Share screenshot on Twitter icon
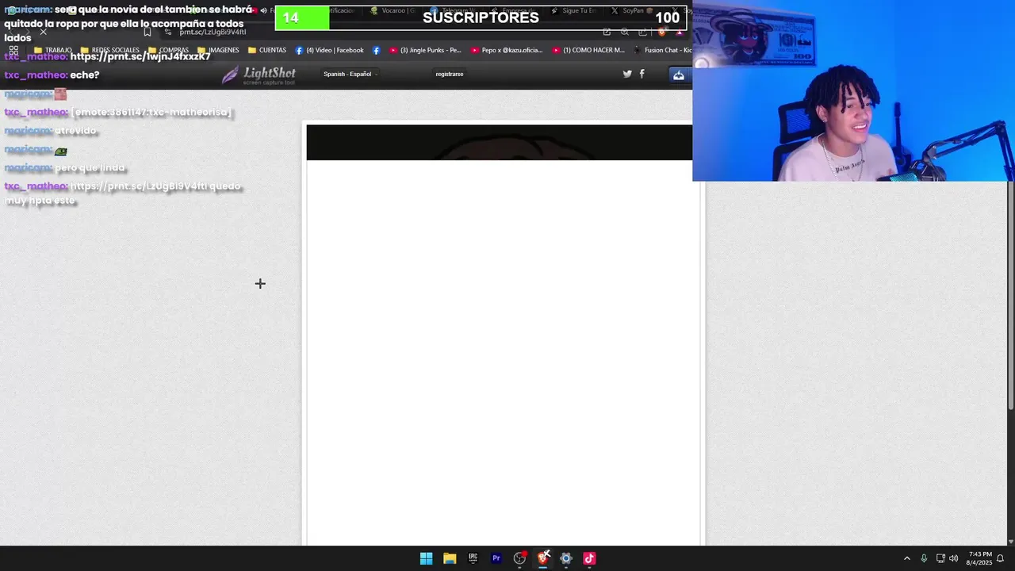1015x571 pixels. (x=627, y=74)
